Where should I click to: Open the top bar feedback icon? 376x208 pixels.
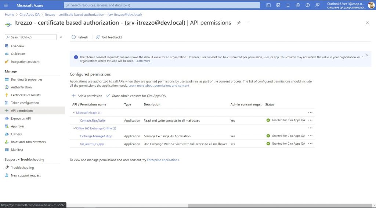click(x=317, y=5)
